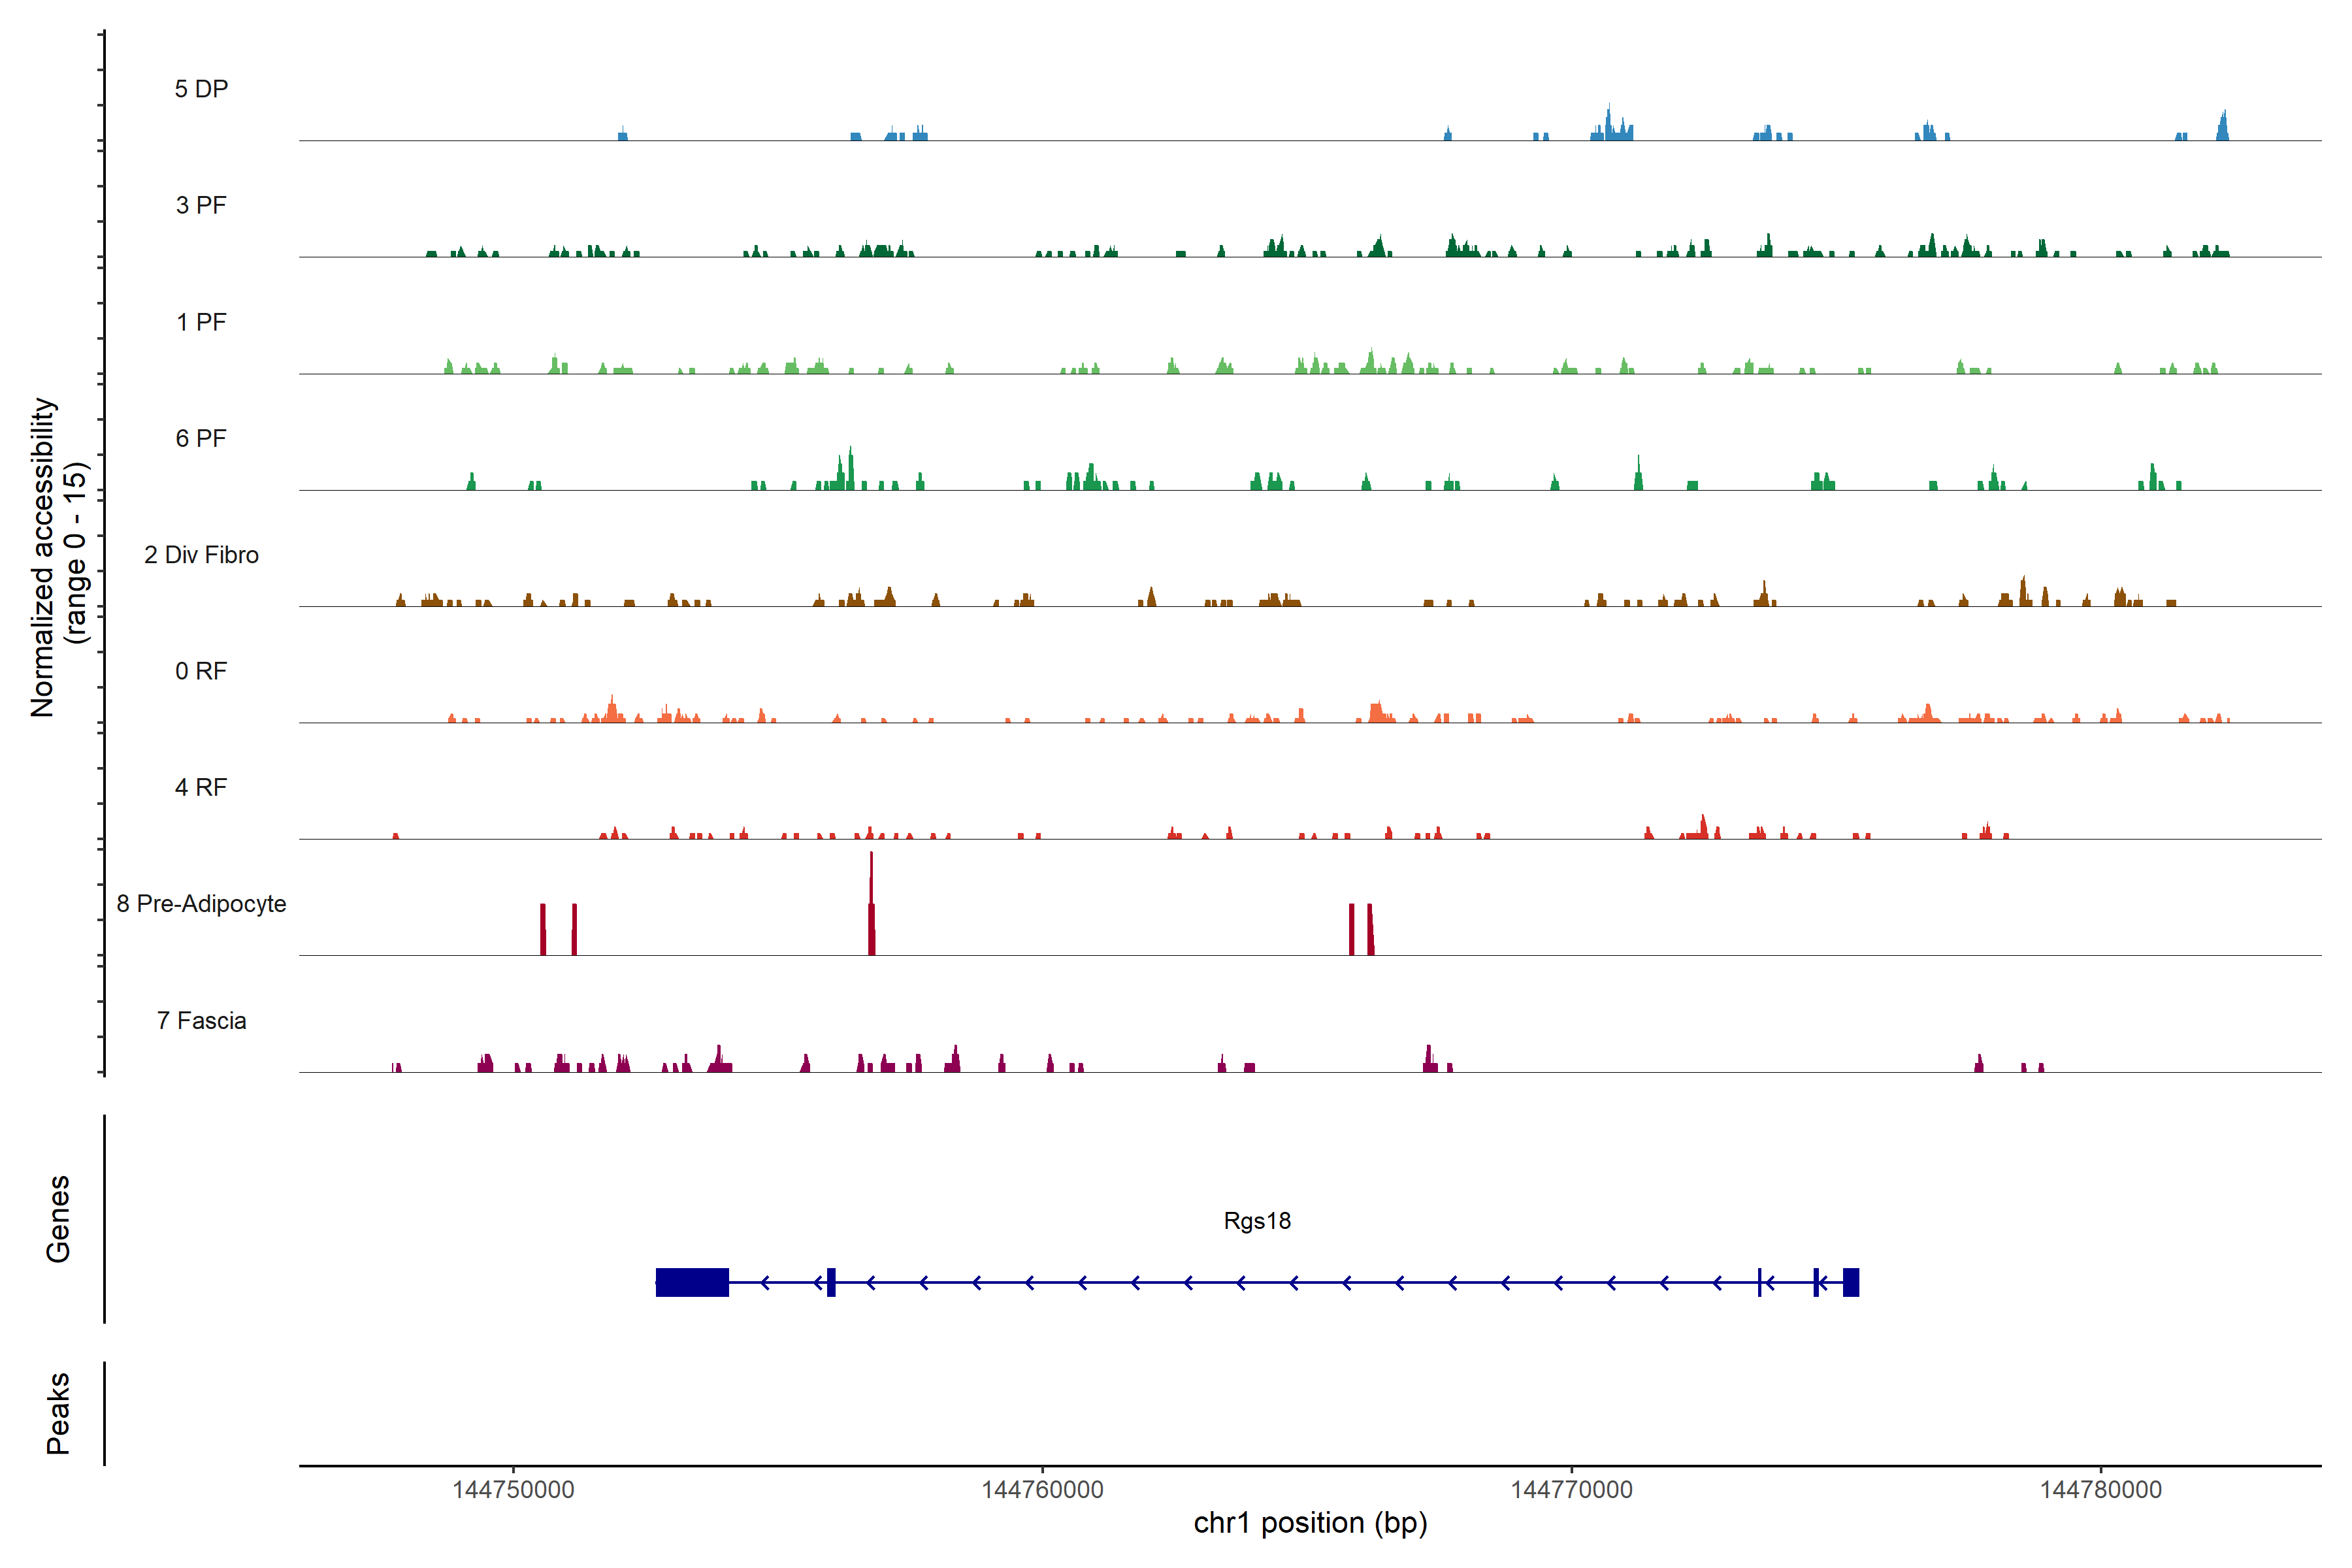Click the 7 Fascia track label

coord(201,1020)
